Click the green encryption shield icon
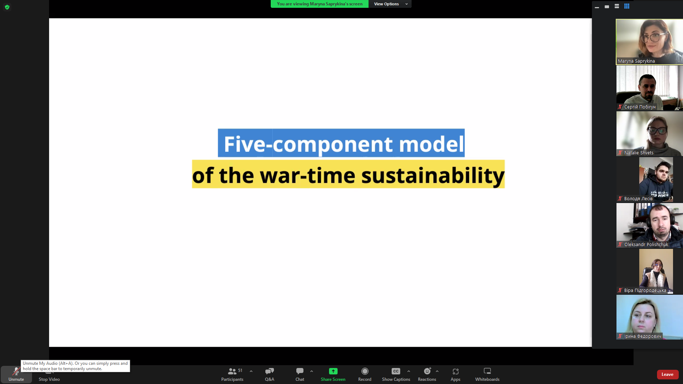683x384 pixels. [7, 7]
